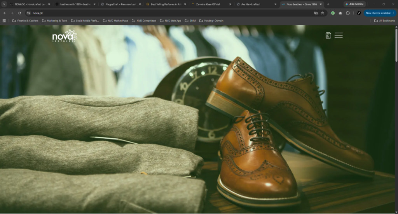Screen dimensions: 398x214
Task: Open the Extensions puzzle icon
Action: 348,13
